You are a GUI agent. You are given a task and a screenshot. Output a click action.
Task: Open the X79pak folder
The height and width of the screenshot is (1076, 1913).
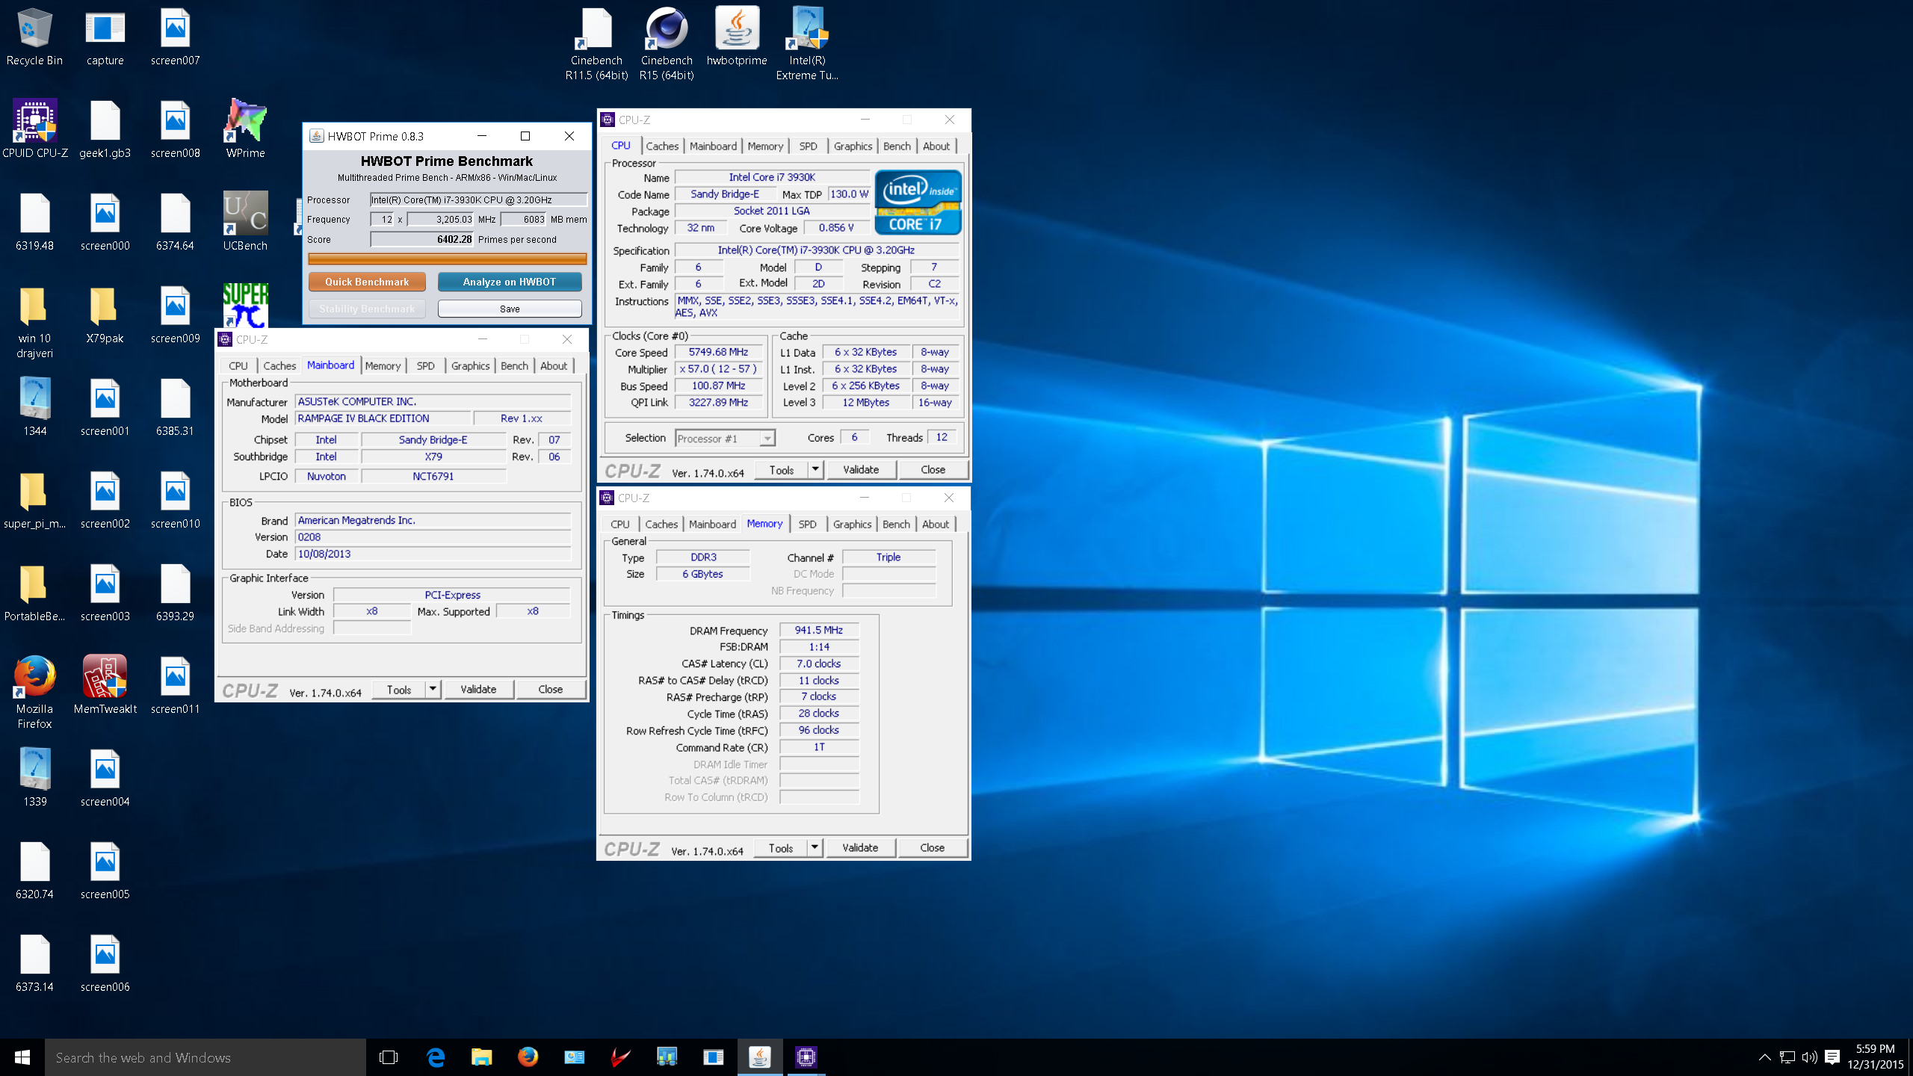pos(105,315)
